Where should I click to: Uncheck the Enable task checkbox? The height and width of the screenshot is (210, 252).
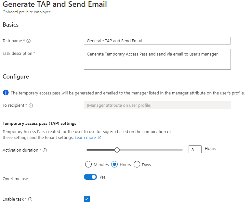[87, 199]
